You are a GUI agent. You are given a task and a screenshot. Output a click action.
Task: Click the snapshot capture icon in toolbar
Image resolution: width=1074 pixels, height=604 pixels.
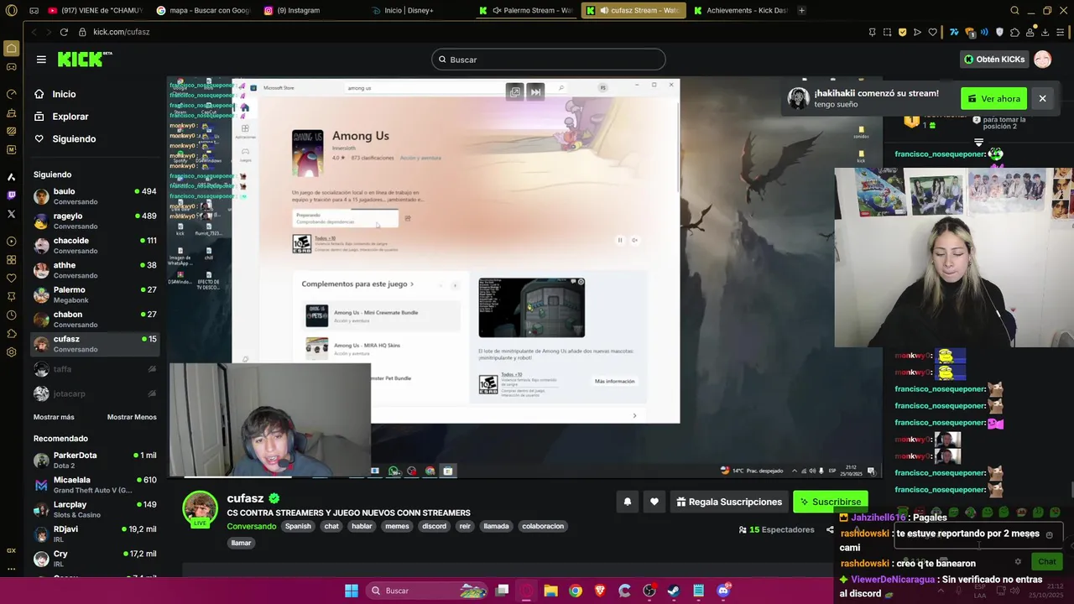point(887,32)
